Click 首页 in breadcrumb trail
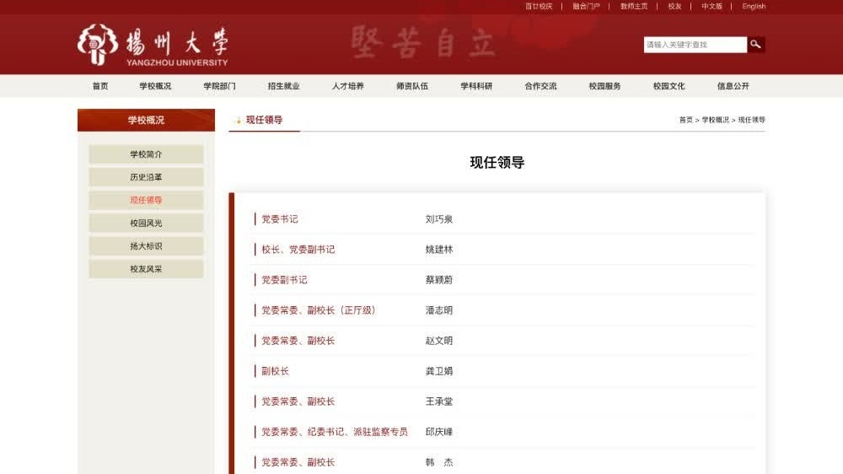843x474 pixels. click(x=685, y=120)
